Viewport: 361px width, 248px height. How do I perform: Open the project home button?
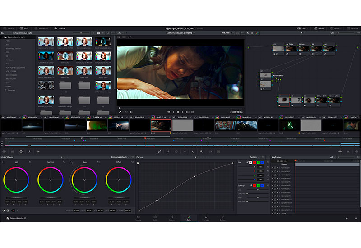pyautogui.click(x=347, y=218)
